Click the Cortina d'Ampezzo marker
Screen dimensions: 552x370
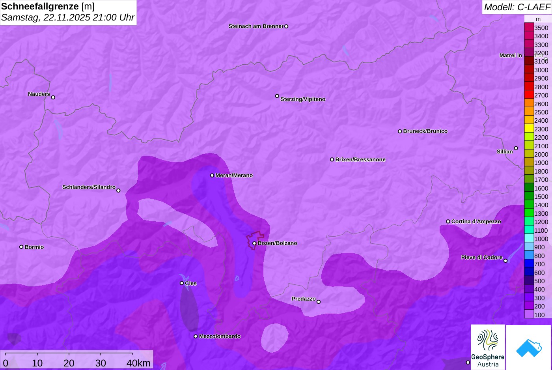tap(448, 221)
